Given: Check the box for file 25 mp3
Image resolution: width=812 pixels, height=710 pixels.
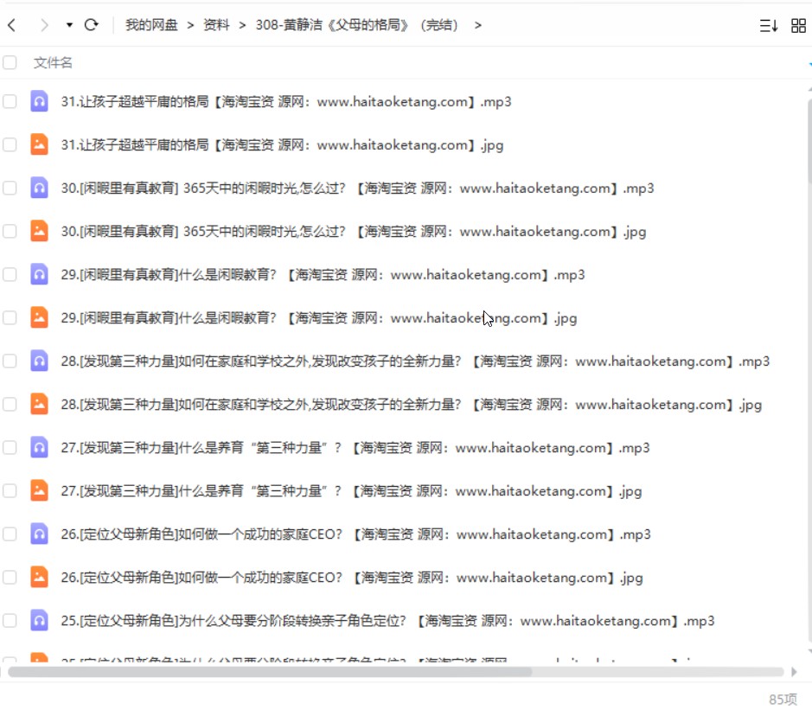Looking at the screenshot, I should pyautogui.click(x=10, y=620).
